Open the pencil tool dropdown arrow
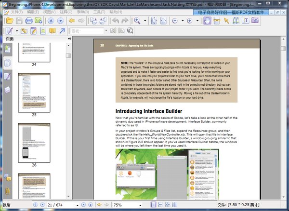The width and height of the screenshot is (289, 211). [17, 31]
